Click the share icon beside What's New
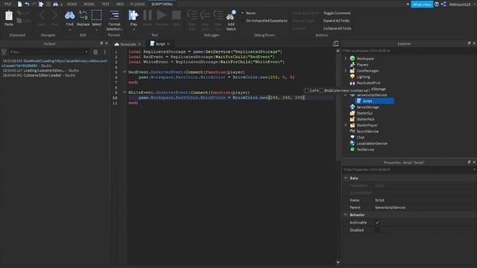The width and height of the screenshot is (477, 268). [443, 4]
